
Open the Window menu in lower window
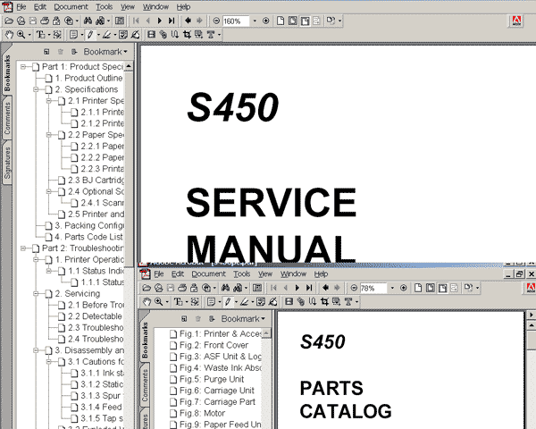pyautogui.click(x=293, y=274)
